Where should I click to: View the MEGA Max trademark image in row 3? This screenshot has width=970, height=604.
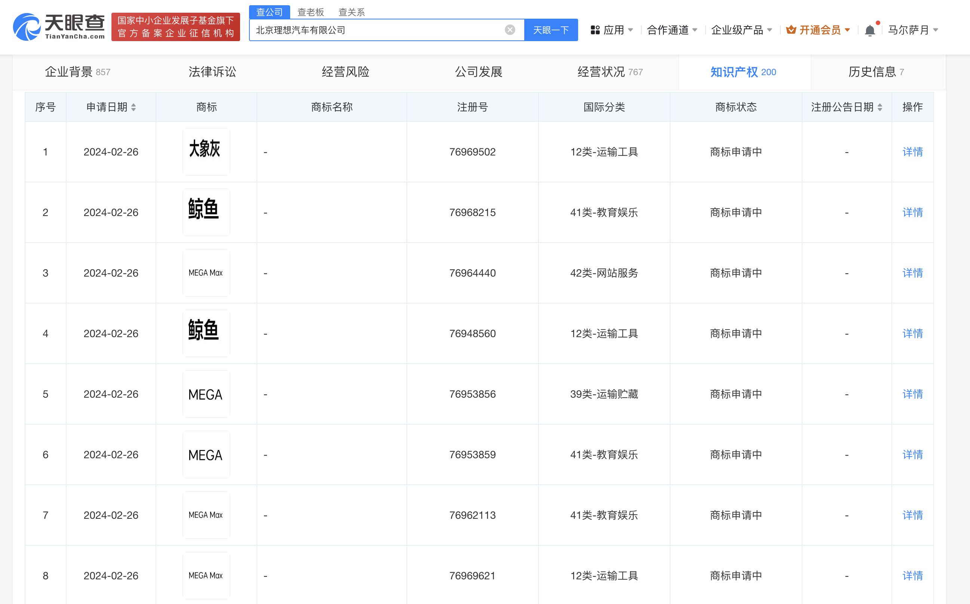pos(206,273)
